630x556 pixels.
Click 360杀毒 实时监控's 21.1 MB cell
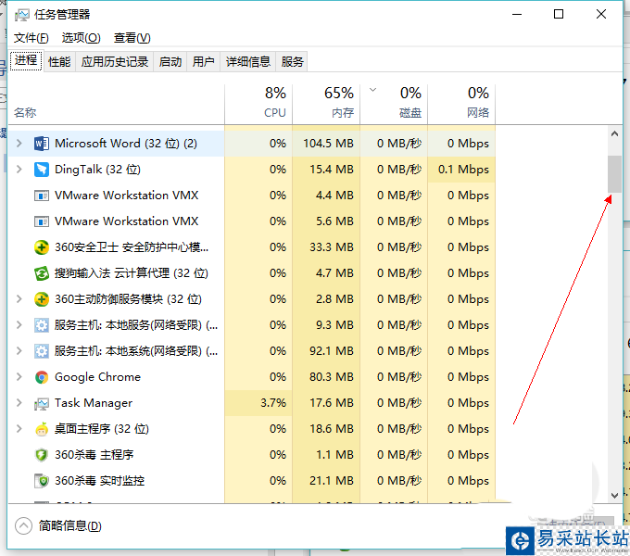tap(326, 481)
